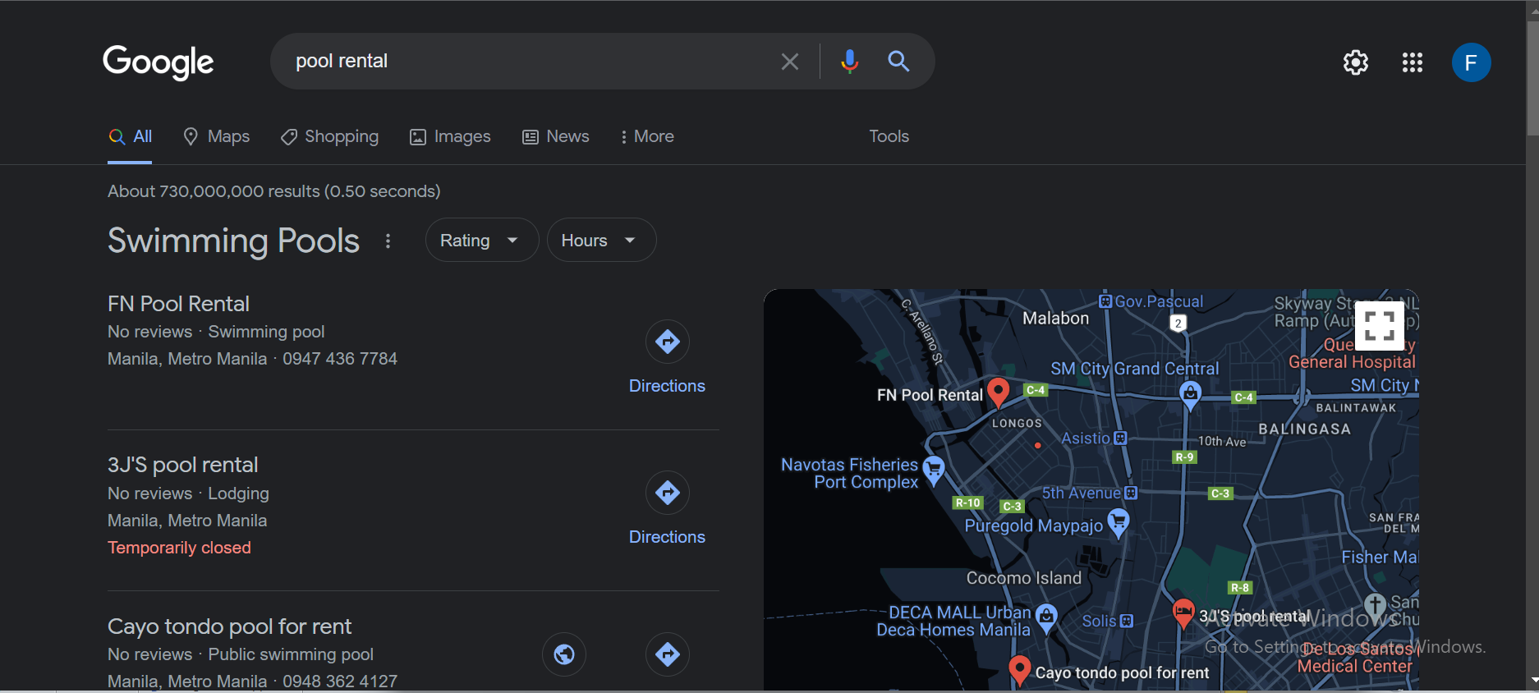Image resolution: width=1539 pixels, height=693 pixels.
Task: Click the De Los Santos Medical Center label
Action: click(1355, 658)
